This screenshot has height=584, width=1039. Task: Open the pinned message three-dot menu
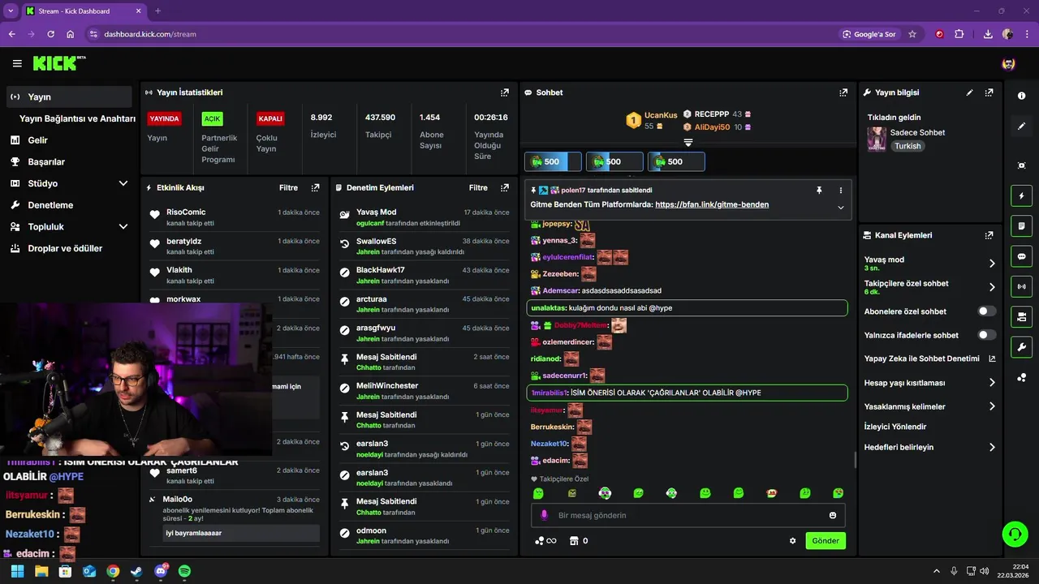840,190
